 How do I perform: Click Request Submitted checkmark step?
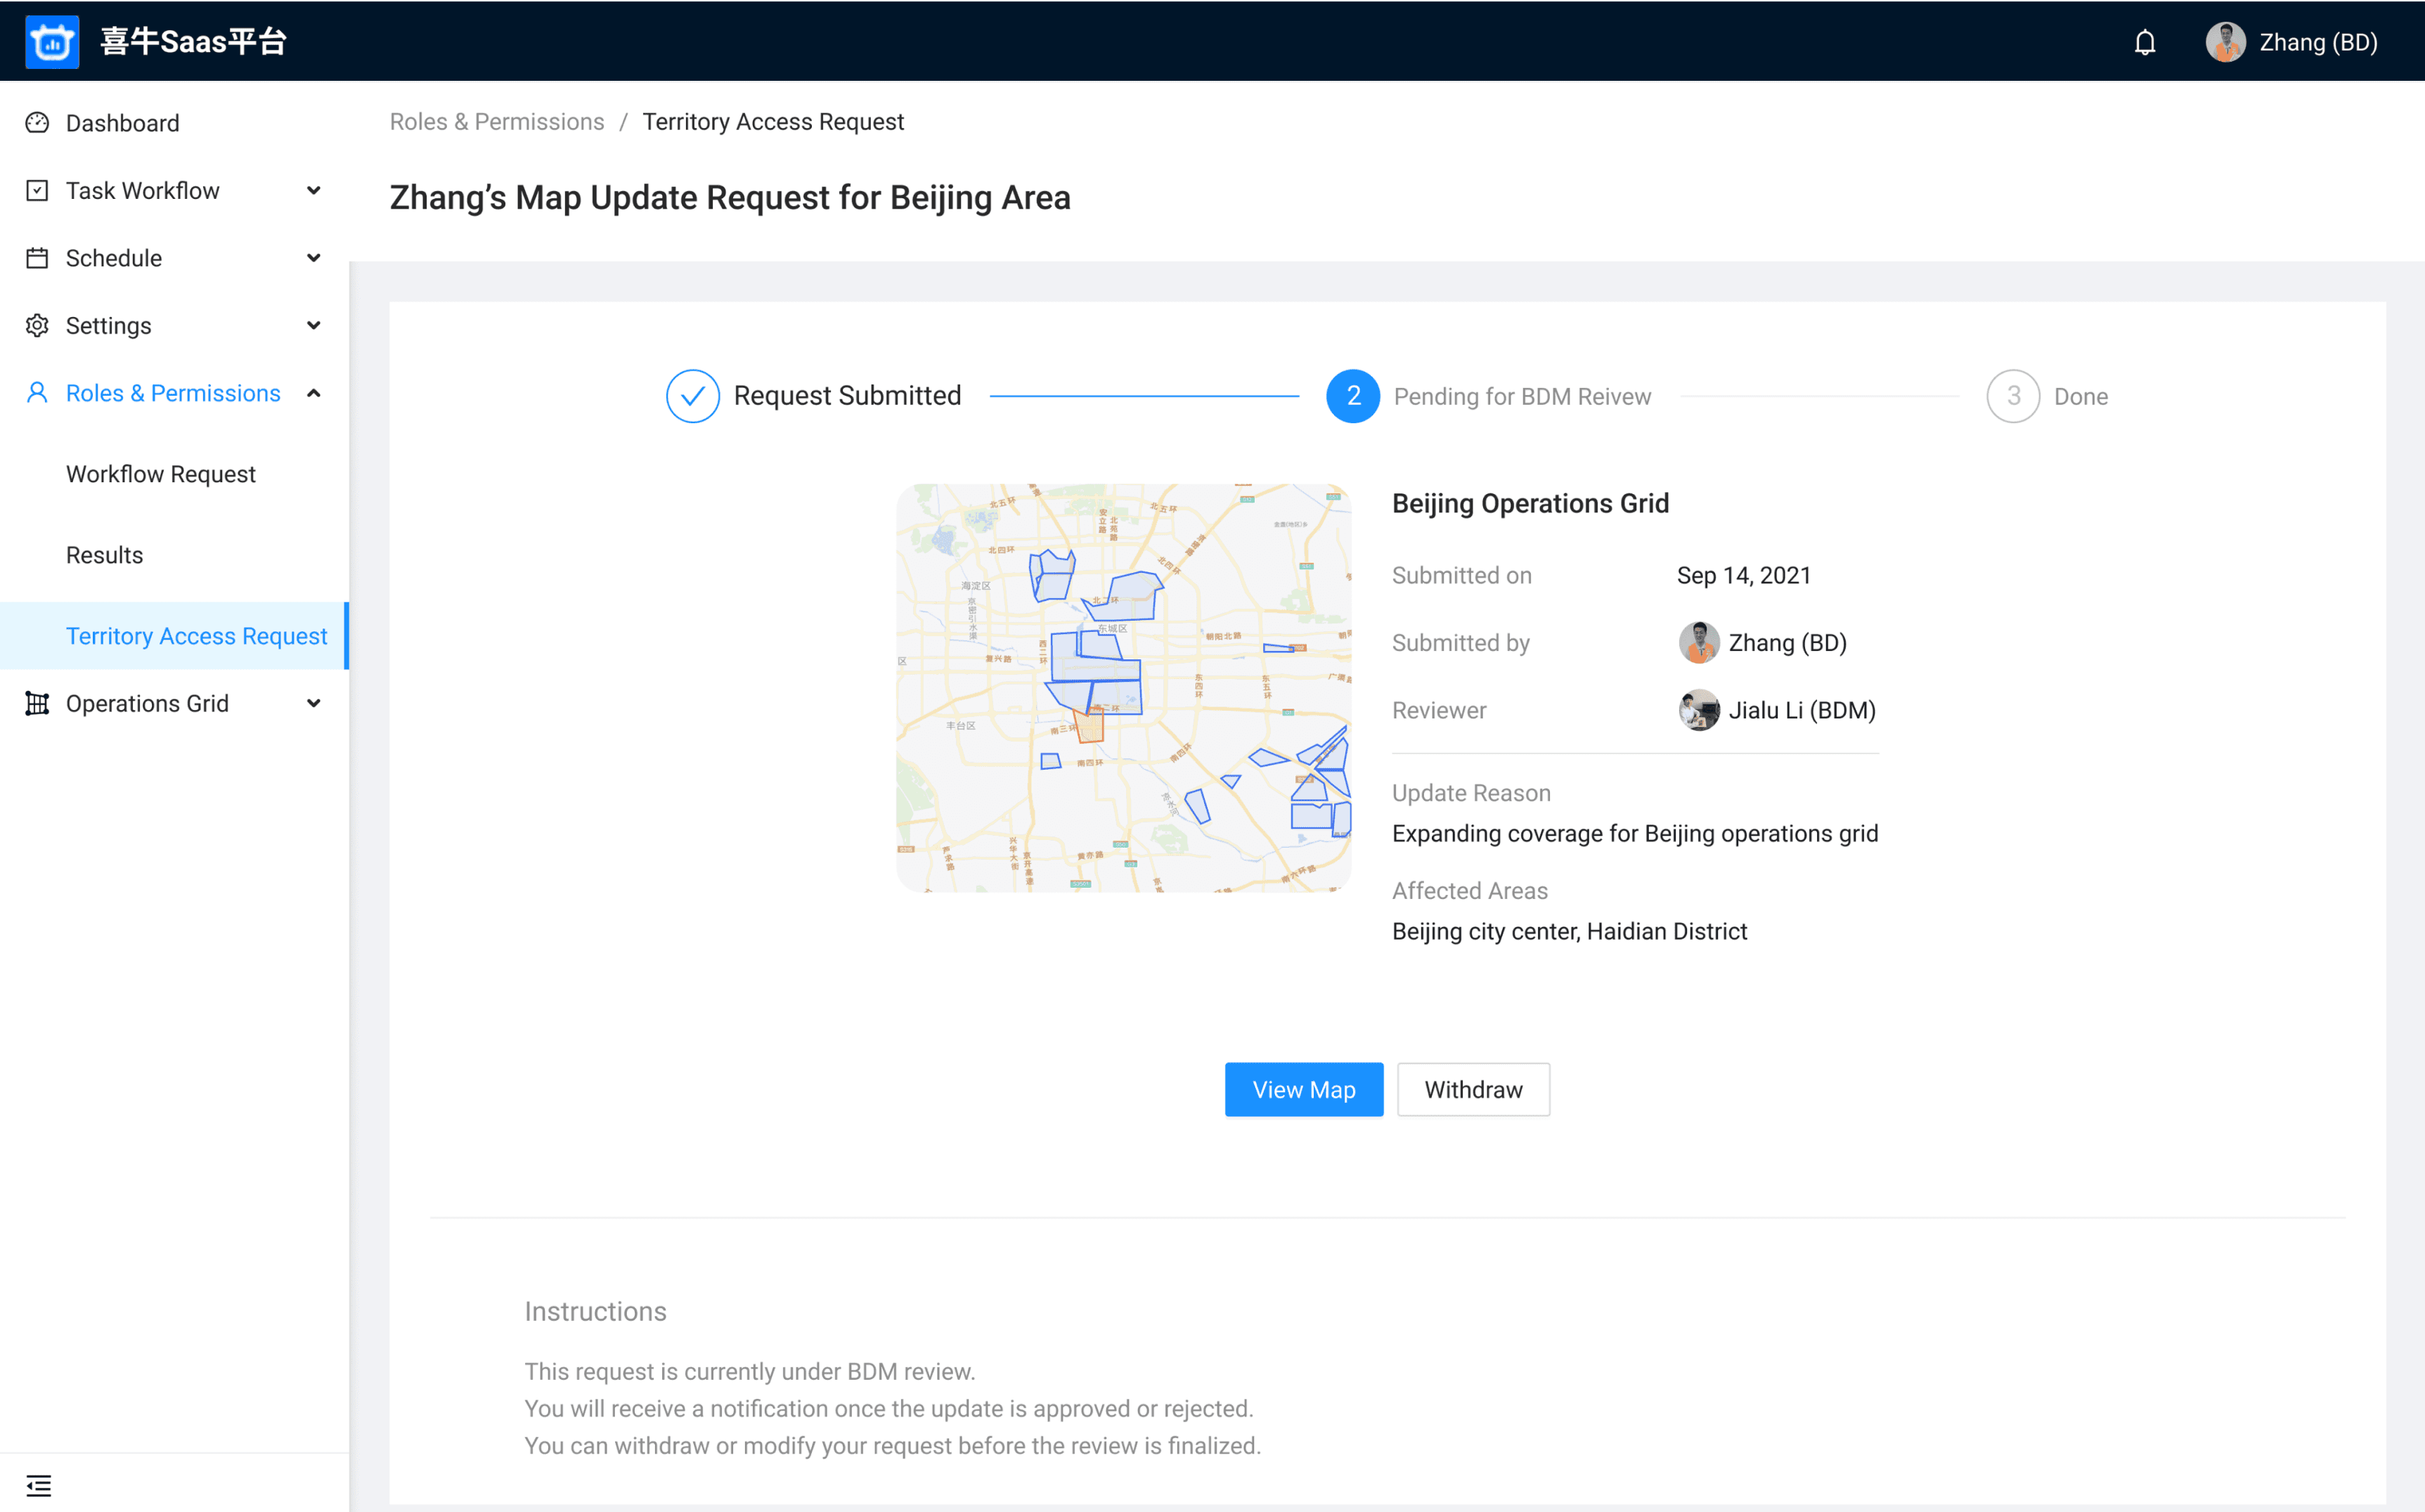click(x=692, y=396)
